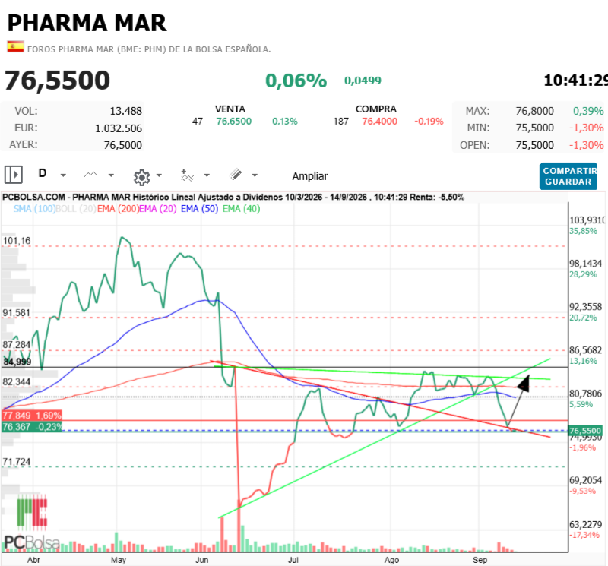This screenshot has height=566, width=608.
Task: Expand the indicators dropdown arrow
Action: point(207,175)
